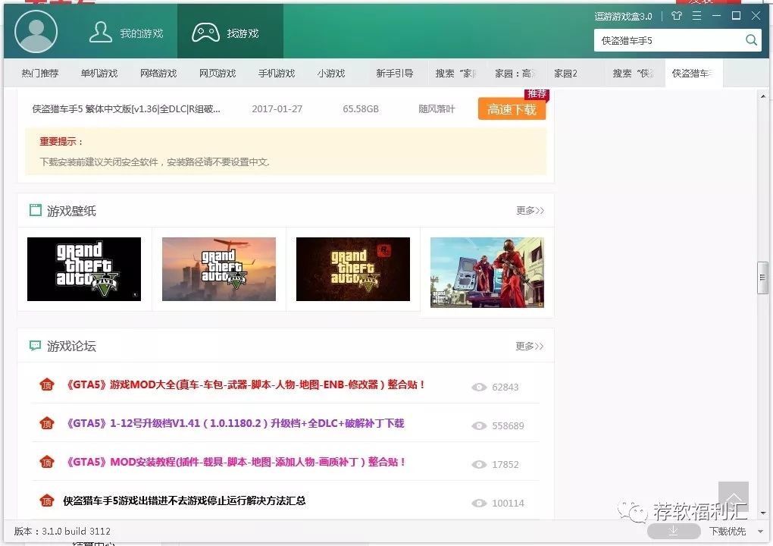Expand 更多 next to 游戏论坛
The height and width of the screenshot is (546, 773).
coord(528,346)
